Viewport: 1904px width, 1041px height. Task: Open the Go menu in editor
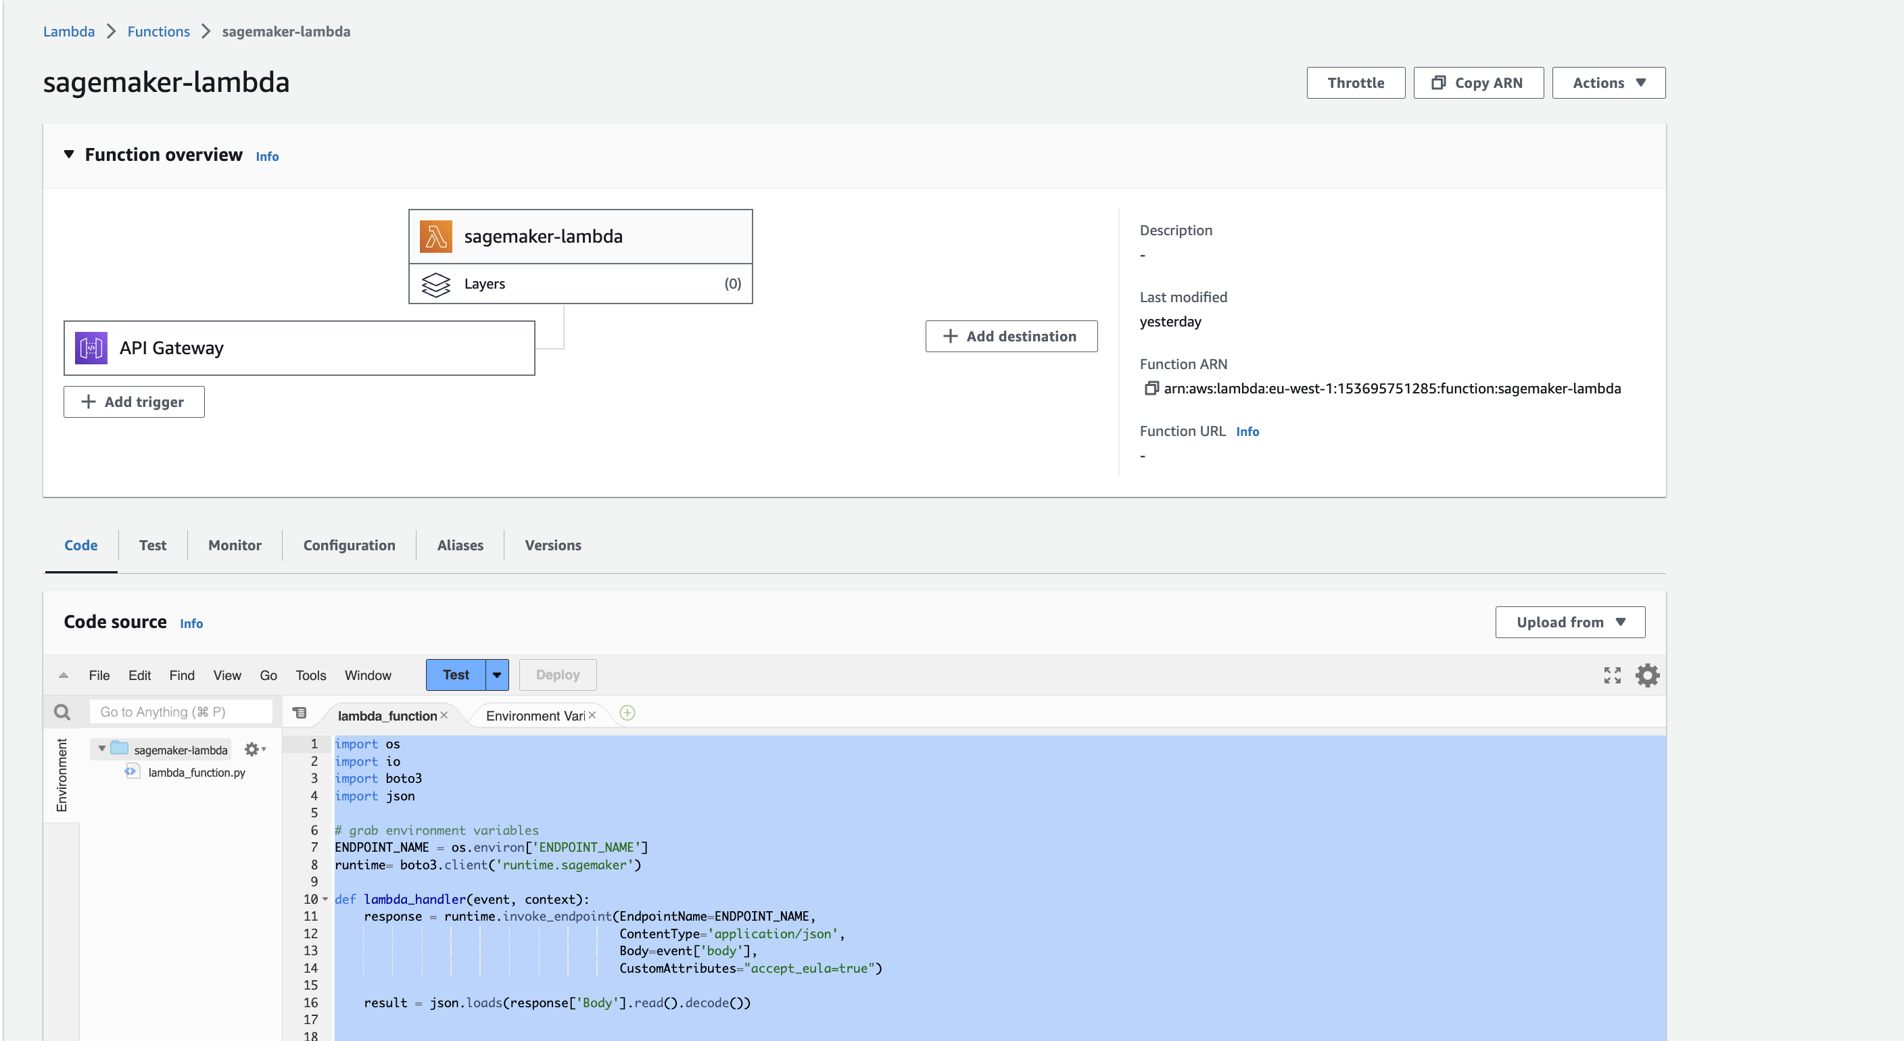pyautogui.click(x=268, y=675)
